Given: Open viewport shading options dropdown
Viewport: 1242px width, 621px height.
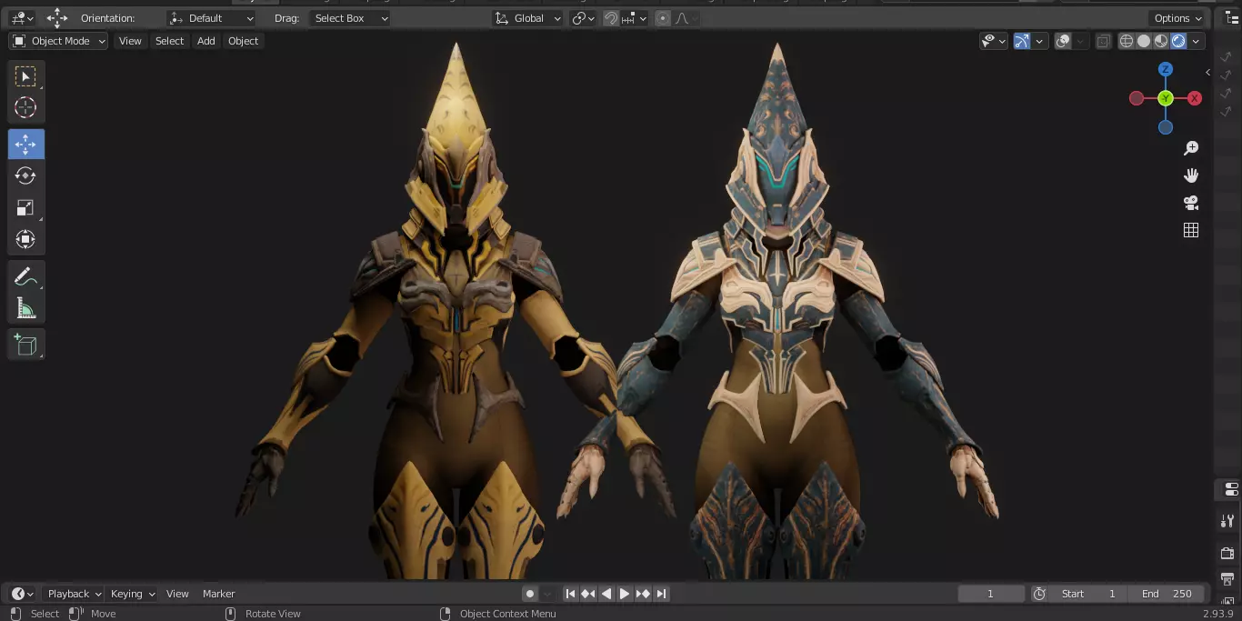Looking at the screenshot, I should pos(1196,41).
